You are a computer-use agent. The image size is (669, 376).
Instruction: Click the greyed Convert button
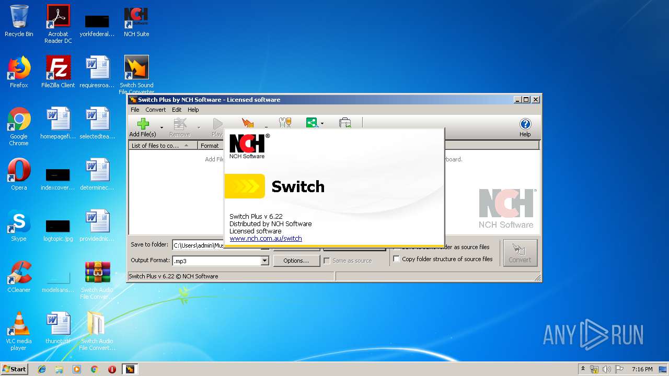(520, 253)
